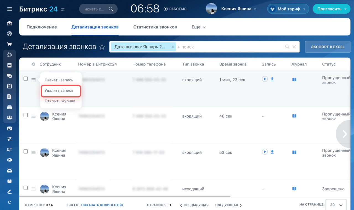Click the home building sidebar icon
This screenshot has width=354, height=210.
click(x=9, y=23)
